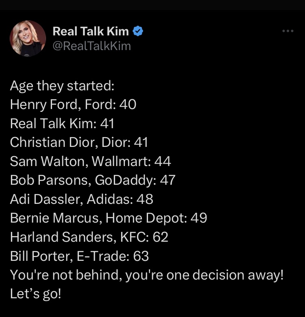Click the 'Henry Ford, Ford: 40' line
Image resolution: width=305 pixels, height=317 pixels.
click(73, 105)
